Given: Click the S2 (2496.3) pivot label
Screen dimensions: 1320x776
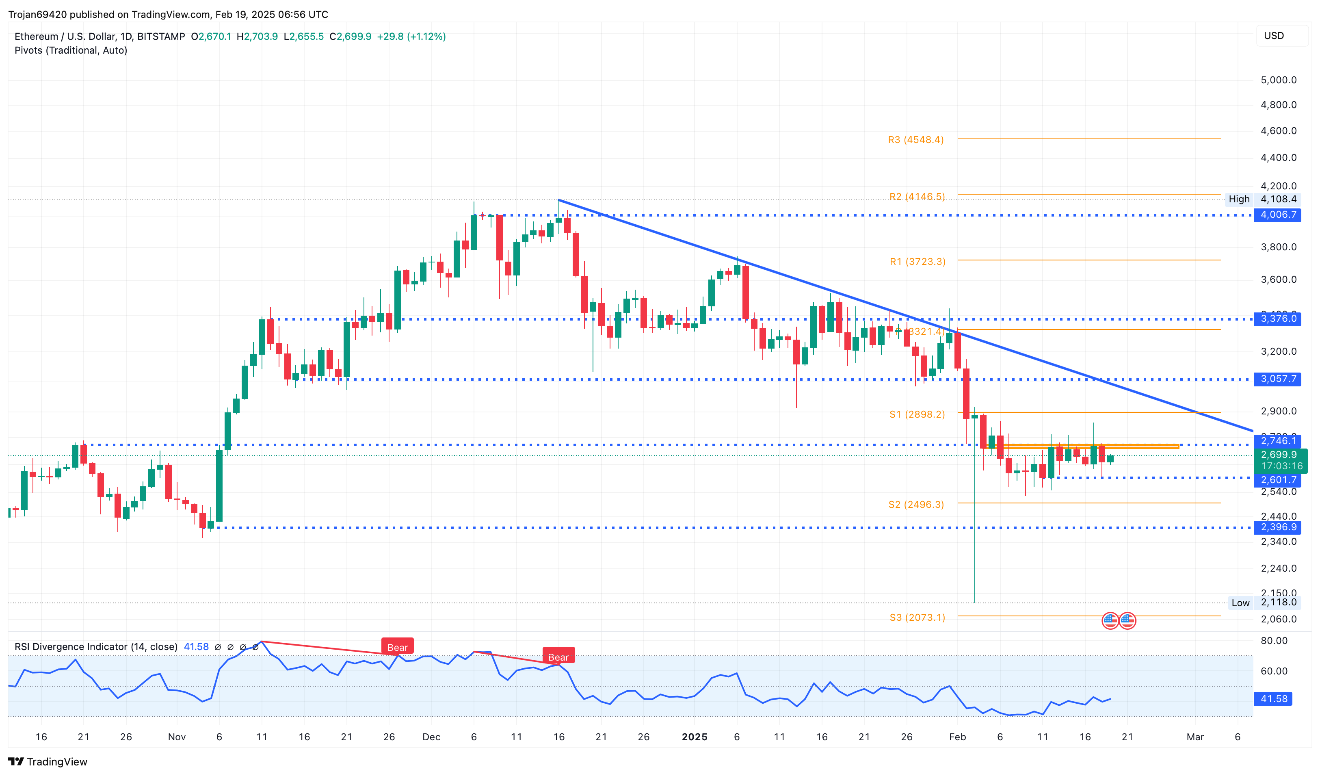Looking at the screenshot, I should pos(915,505).
